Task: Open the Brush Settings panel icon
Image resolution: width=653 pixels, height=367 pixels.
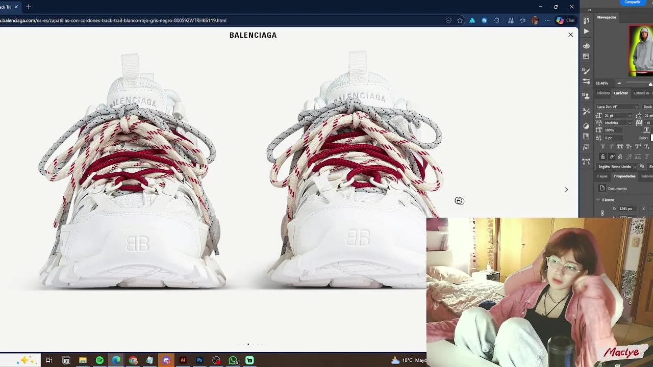Action: click(x=586, y=82)
